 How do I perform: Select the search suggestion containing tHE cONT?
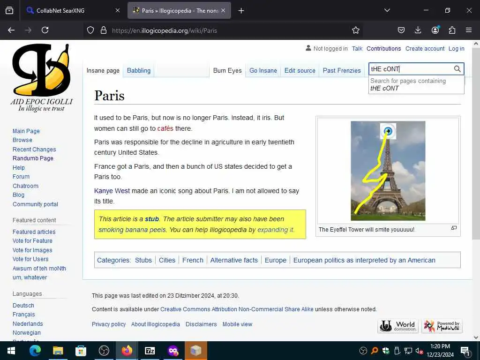416,84
